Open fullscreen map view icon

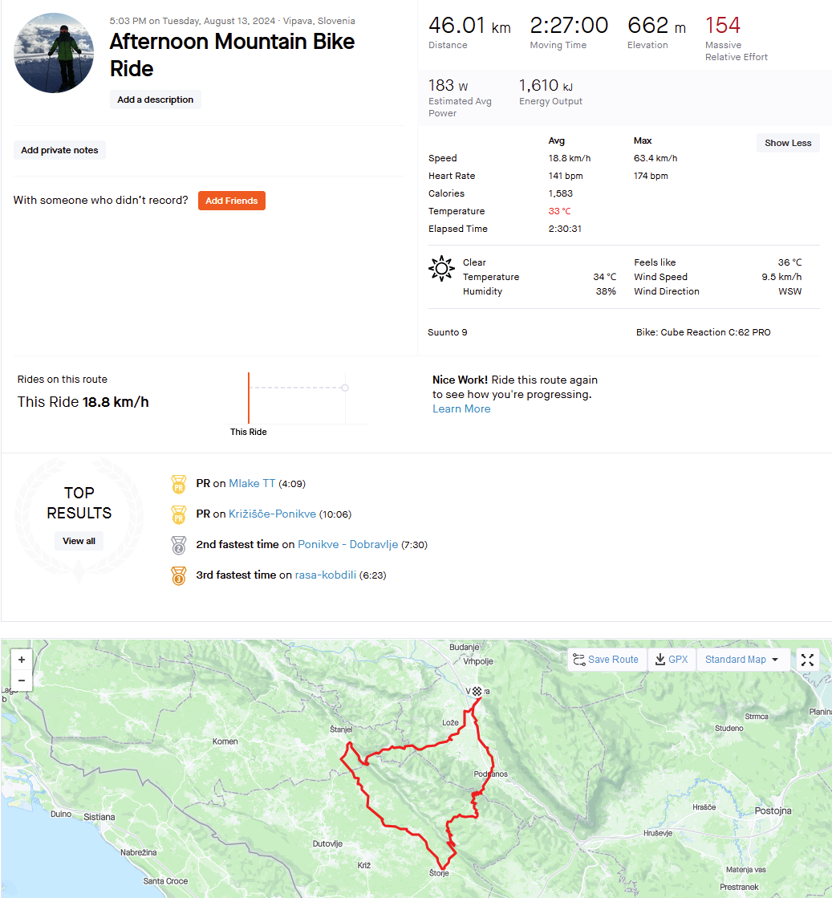(807, 660)
